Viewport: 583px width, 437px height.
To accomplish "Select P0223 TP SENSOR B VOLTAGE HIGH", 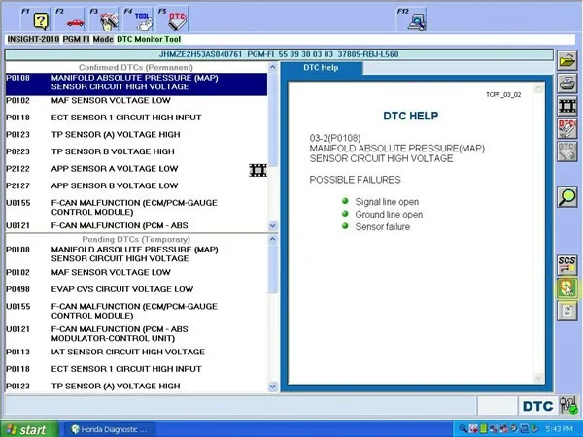I will 136,152.
